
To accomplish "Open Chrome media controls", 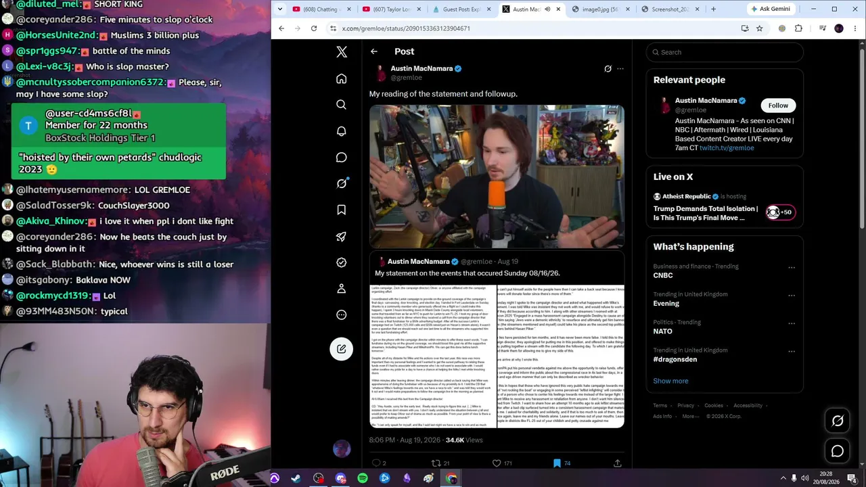I will coord(823,28).
